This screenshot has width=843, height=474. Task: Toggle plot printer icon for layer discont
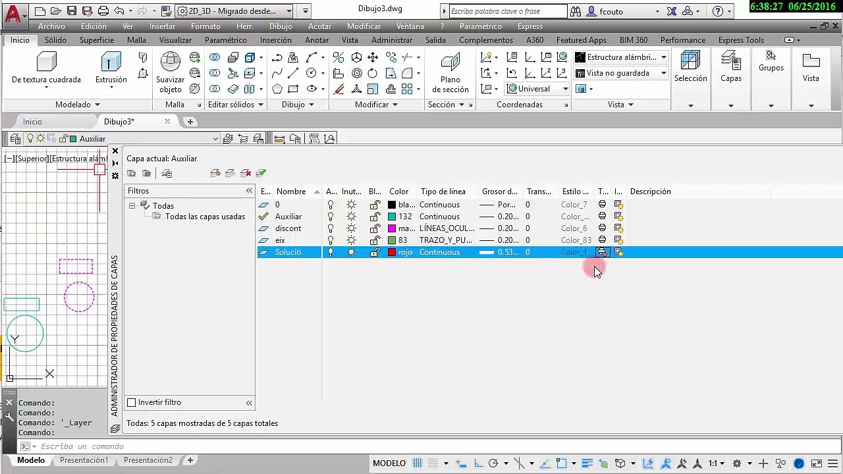pyautogui.click(x=602, y=228)
